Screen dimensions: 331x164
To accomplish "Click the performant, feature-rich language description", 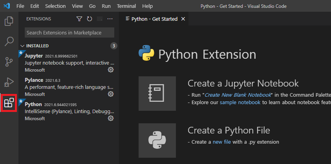I will (x=69, y=87).
